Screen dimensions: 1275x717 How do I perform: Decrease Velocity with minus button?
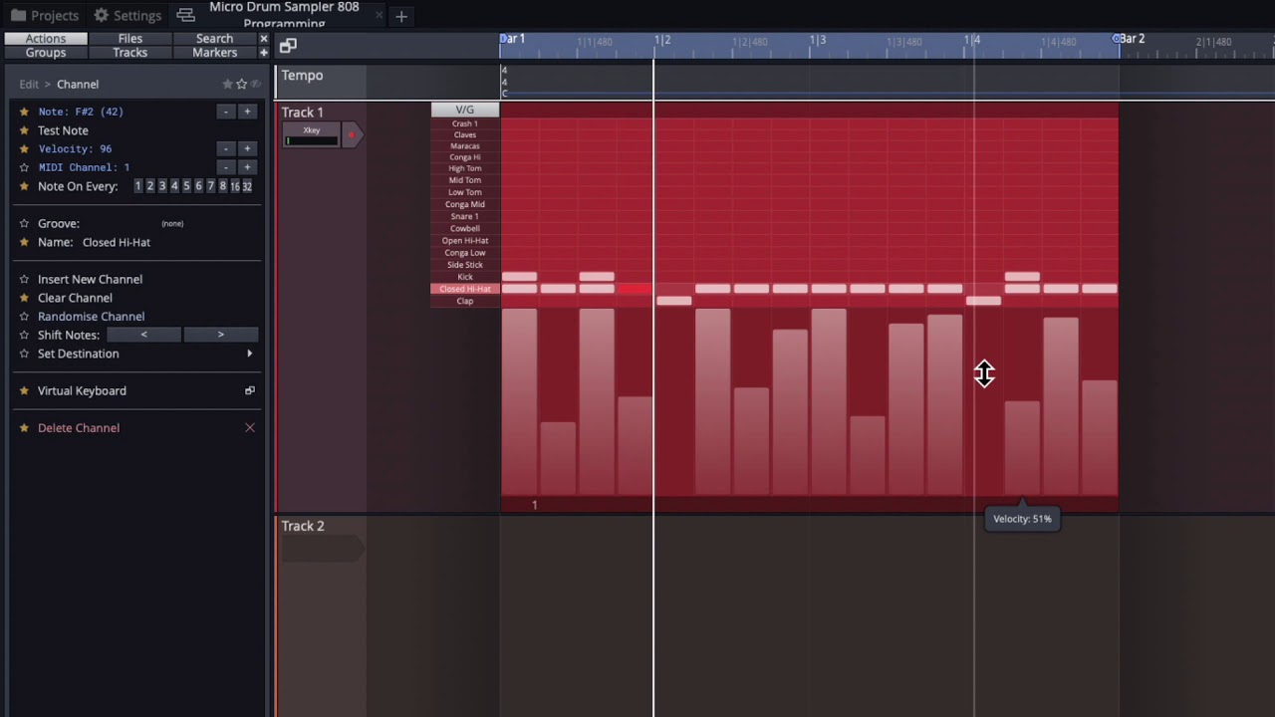226,148
